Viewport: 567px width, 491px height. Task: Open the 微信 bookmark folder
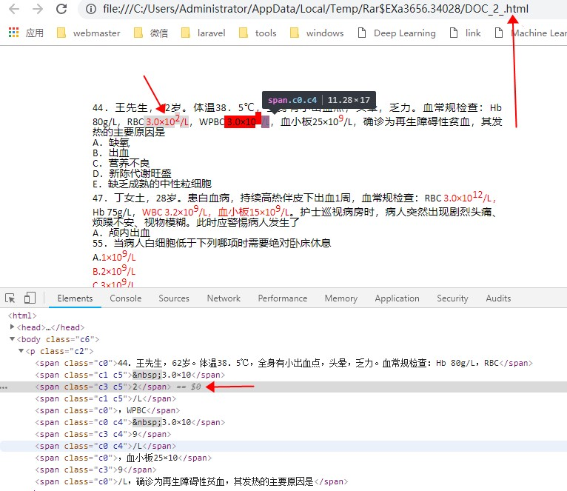[151, 33]
